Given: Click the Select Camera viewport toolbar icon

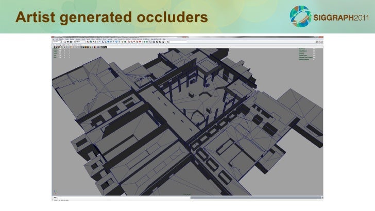Looking at the screenshot, I should pos(54,47).
